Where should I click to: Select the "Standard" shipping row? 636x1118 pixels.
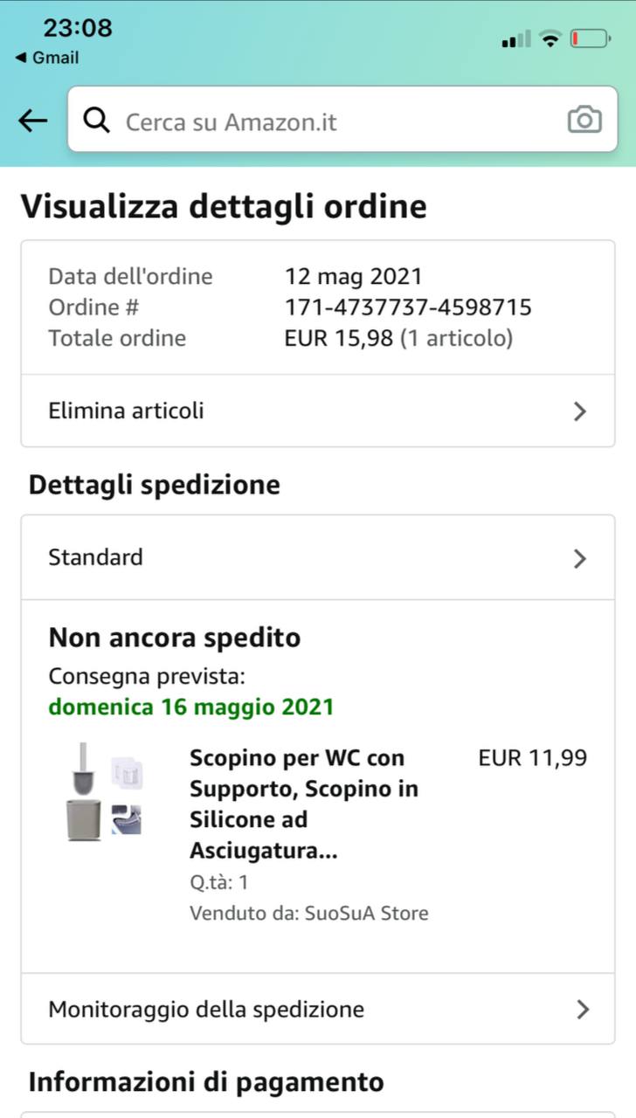96,557
